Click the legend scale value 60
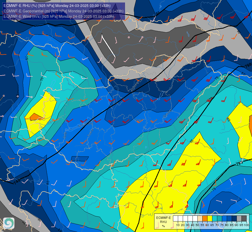Image resolution: width=252 pixels, height=232 pixels. click(x=207, y=225)
